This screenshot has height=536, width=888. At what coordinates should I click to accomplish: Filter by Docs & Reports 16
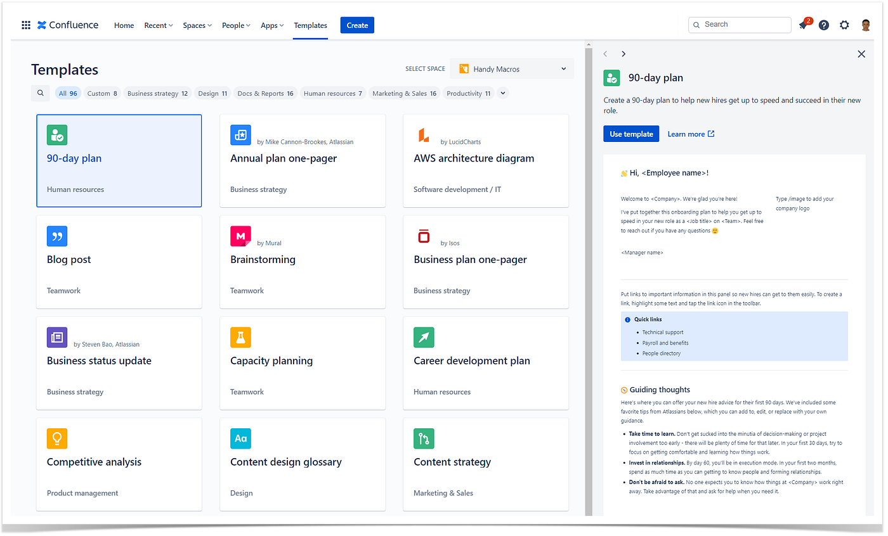[265, 93]
